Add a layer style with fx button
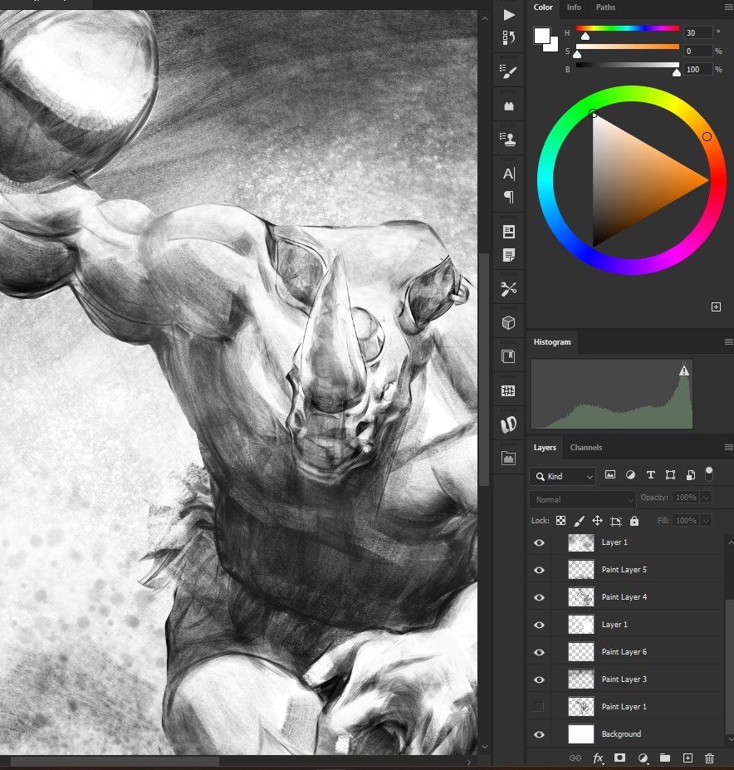The height and width of the screenshot is (770, 734). tap(598, 758)
